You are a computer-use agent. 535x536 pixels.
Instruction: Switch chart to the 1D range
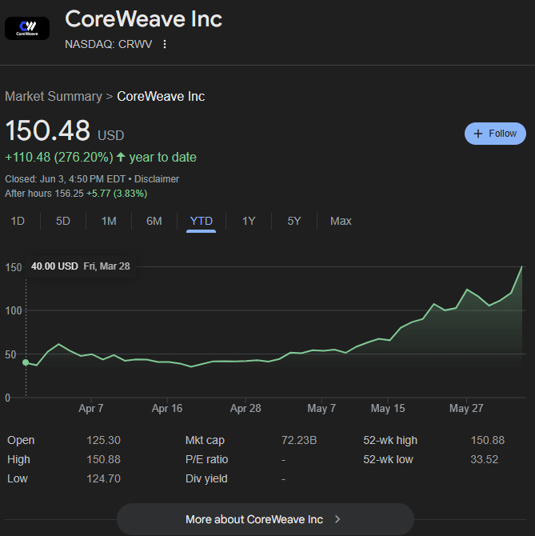pyautogui.click(x=18, y=221)
